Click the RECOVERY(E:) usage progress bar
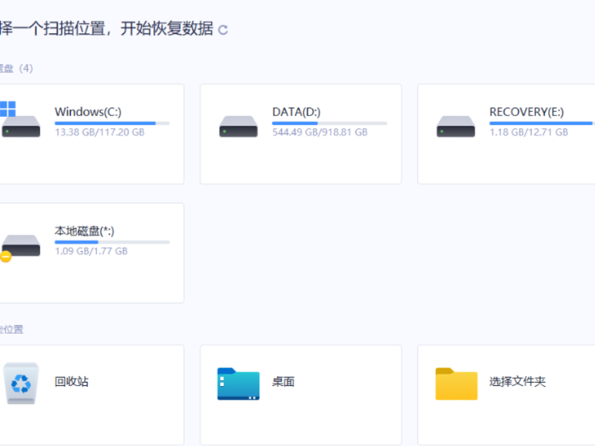The height and width of the screenshot is (446, 595). tap(542, 123)
